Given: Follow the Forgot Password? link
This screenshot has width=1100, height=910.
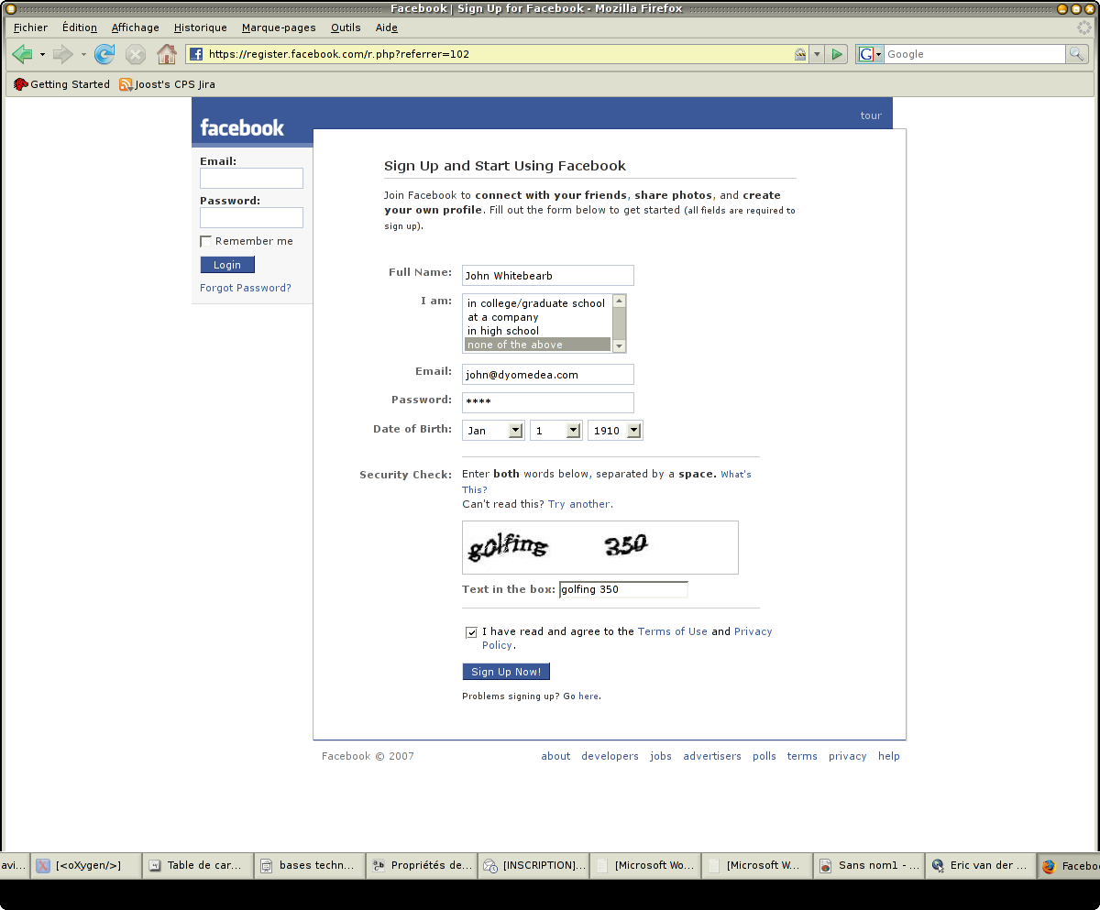Looking at the screenshot, I should (245, 288).
